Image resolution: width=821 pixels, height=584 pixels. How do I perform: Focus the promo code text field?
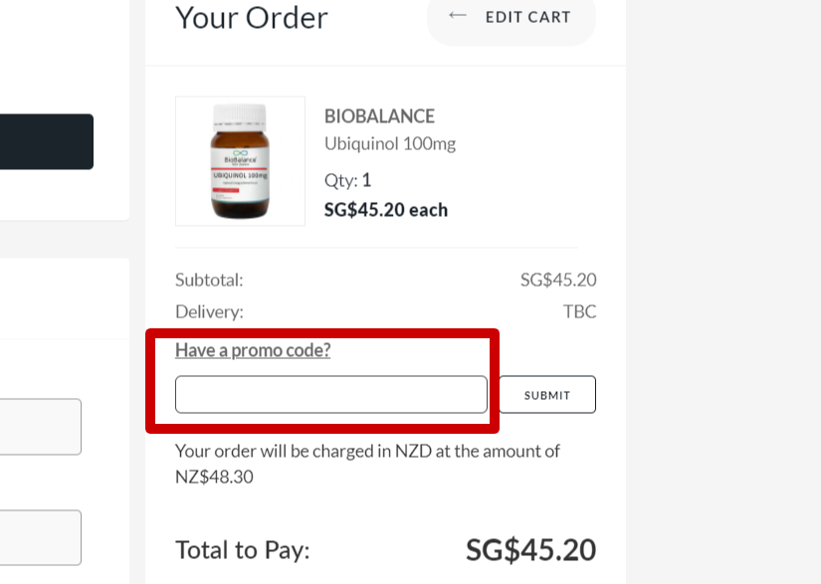tap(331, 395)
